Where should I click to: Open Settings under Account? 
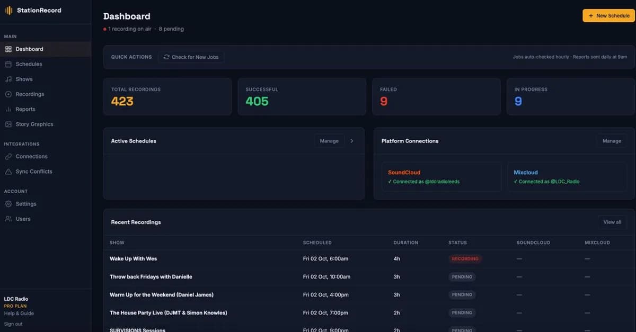[46, 204]
